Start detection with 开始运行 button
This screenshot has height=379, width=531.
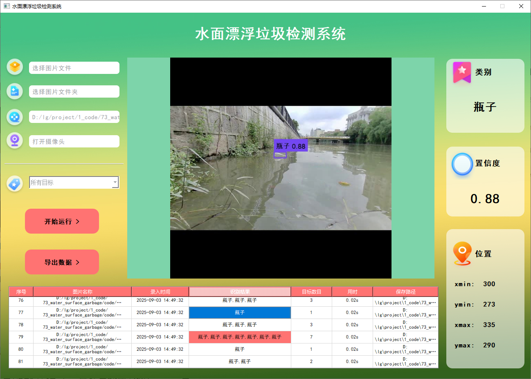(62, 221)
